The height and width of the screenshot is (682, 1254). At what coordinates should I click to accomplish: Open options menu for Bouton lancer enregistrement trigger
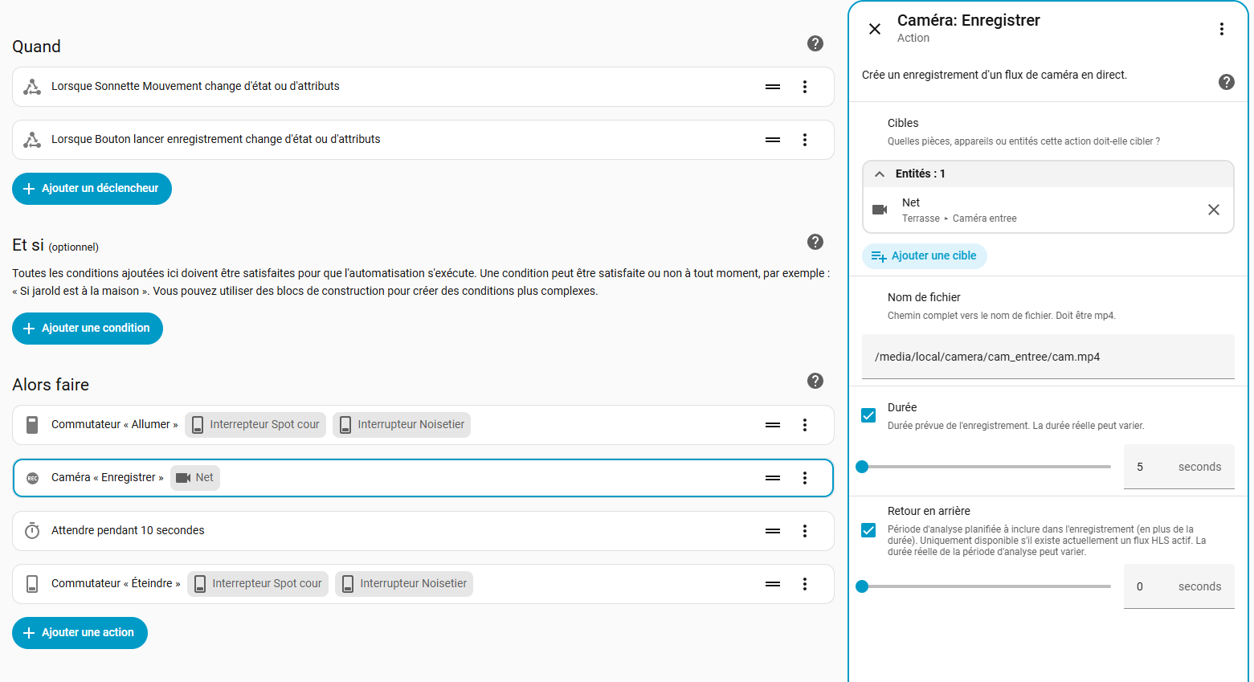coord(804,140)
